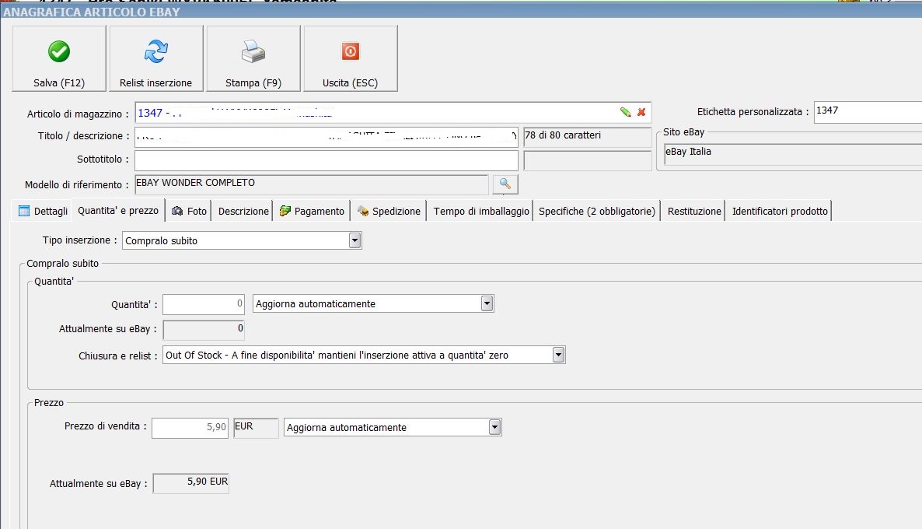Click the ANAGRAFICA ARTICOLO EBAY title bar
This screenshot has height=529, width=922.
click(461, 12)
